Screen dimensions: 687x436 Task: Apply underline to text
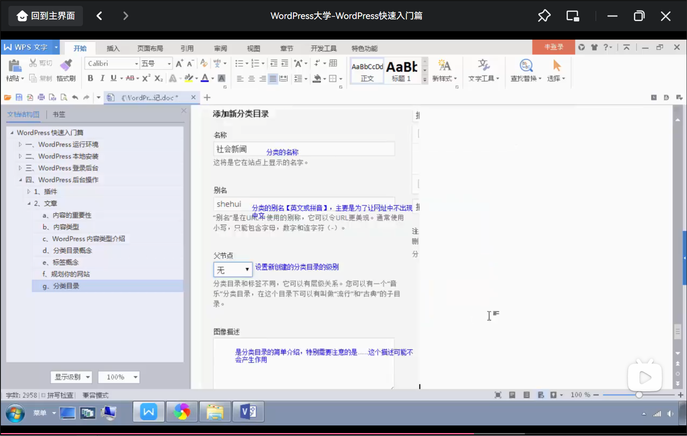pos(113,78)
